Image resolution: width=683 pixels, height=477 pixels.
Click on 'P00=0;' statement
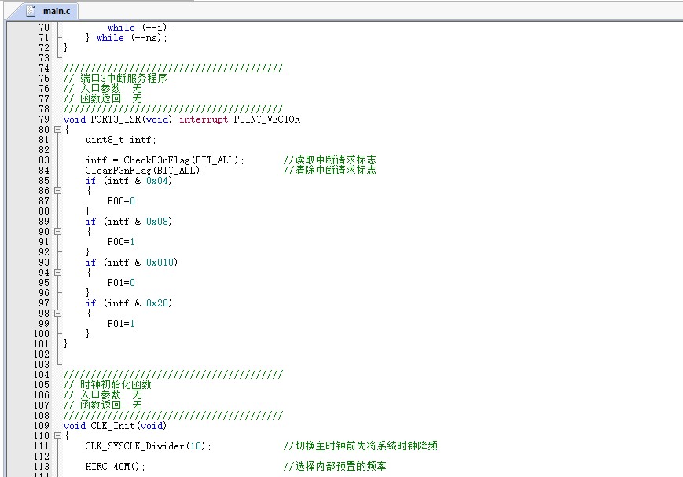[123, 201]
